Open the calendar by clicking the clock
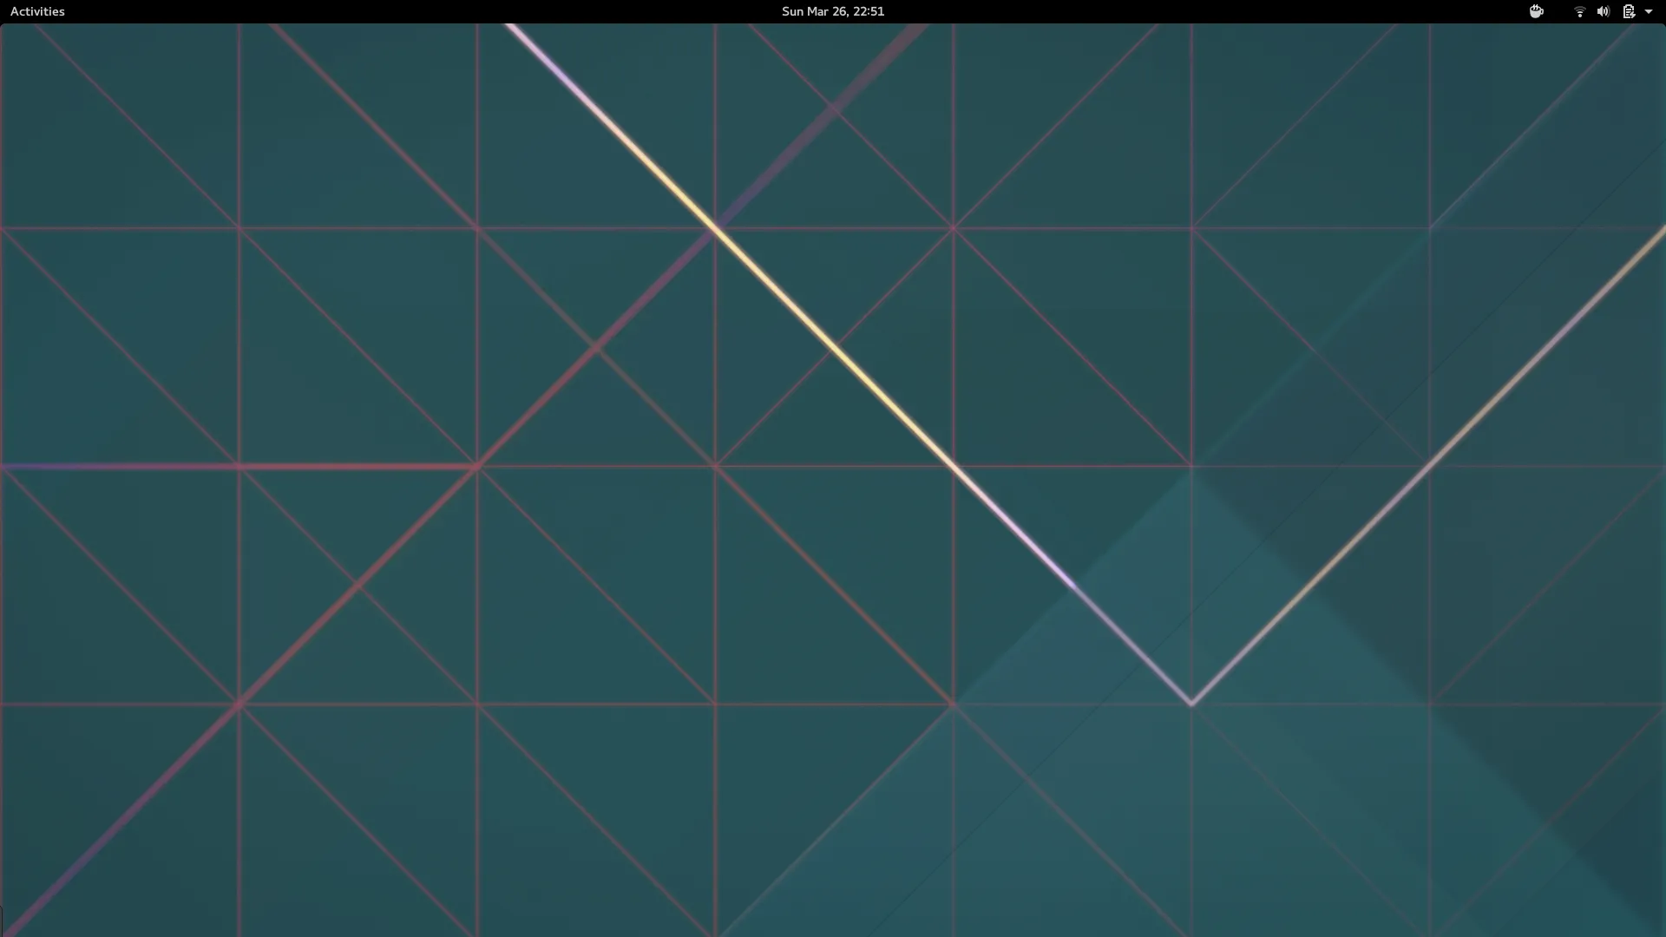This screenshot has height=937, width=1666. pos(832,11)
